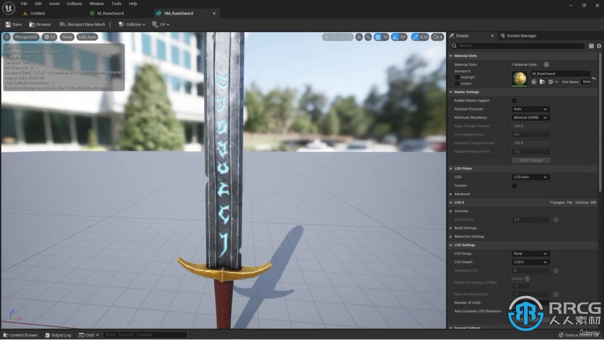The width and height of the screenshot is (604, 340).
Task: Browse to asset in Content Browser
Action: coord(40,24)
